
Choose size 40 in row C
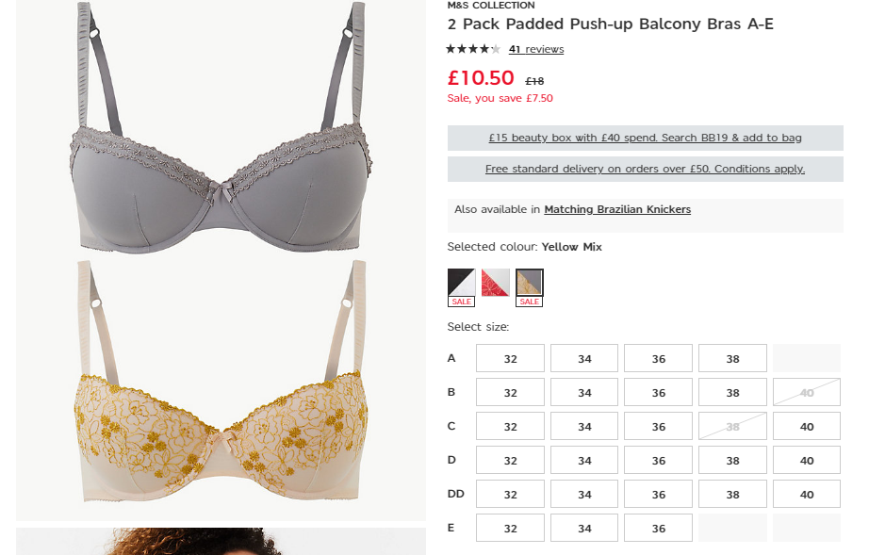coord(807,426)
